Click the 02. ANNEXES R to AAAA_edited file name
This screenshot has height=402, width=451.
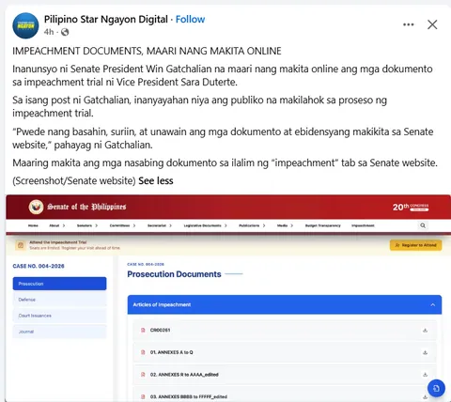coord(184,375)
